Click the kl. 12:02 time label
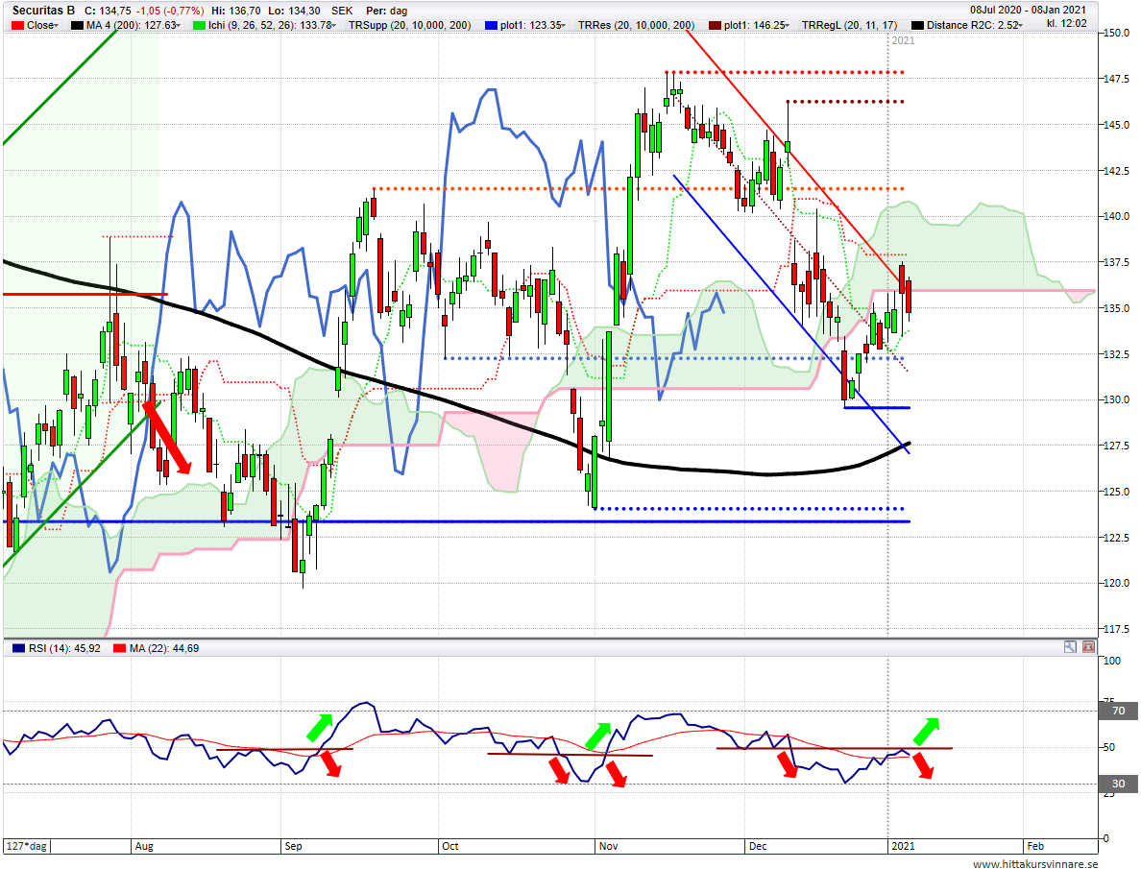The width and height of the screenshot is (1141, 869). [1067, 23]
